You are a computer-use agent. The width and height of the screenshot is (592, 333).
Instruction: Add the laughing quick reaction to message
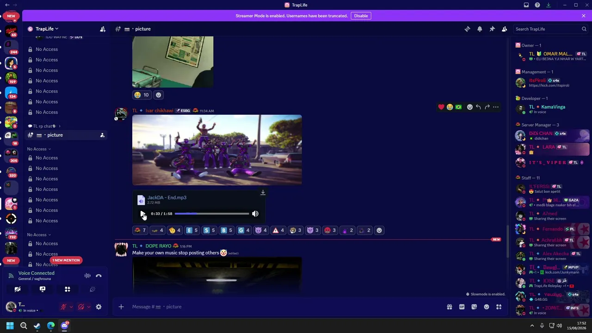pyautogui.click(x=450, y=107)
